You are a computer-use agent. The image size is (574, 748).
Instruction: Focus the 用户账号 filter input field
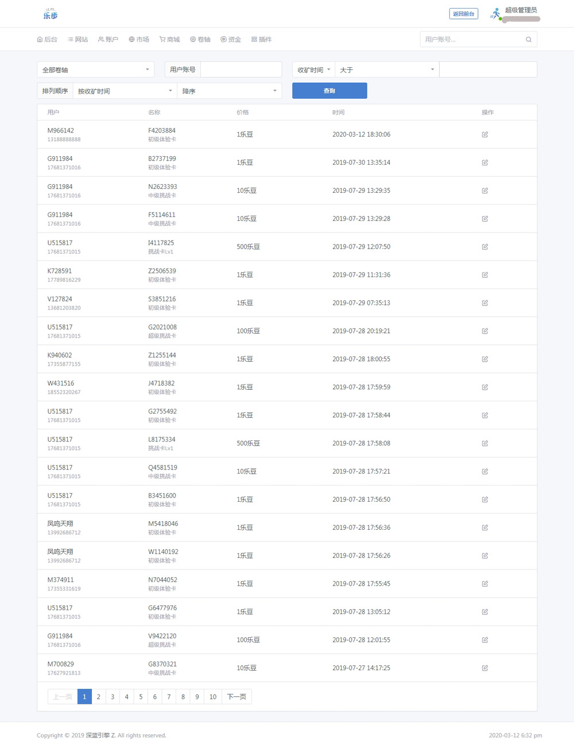tap(241, 69)
